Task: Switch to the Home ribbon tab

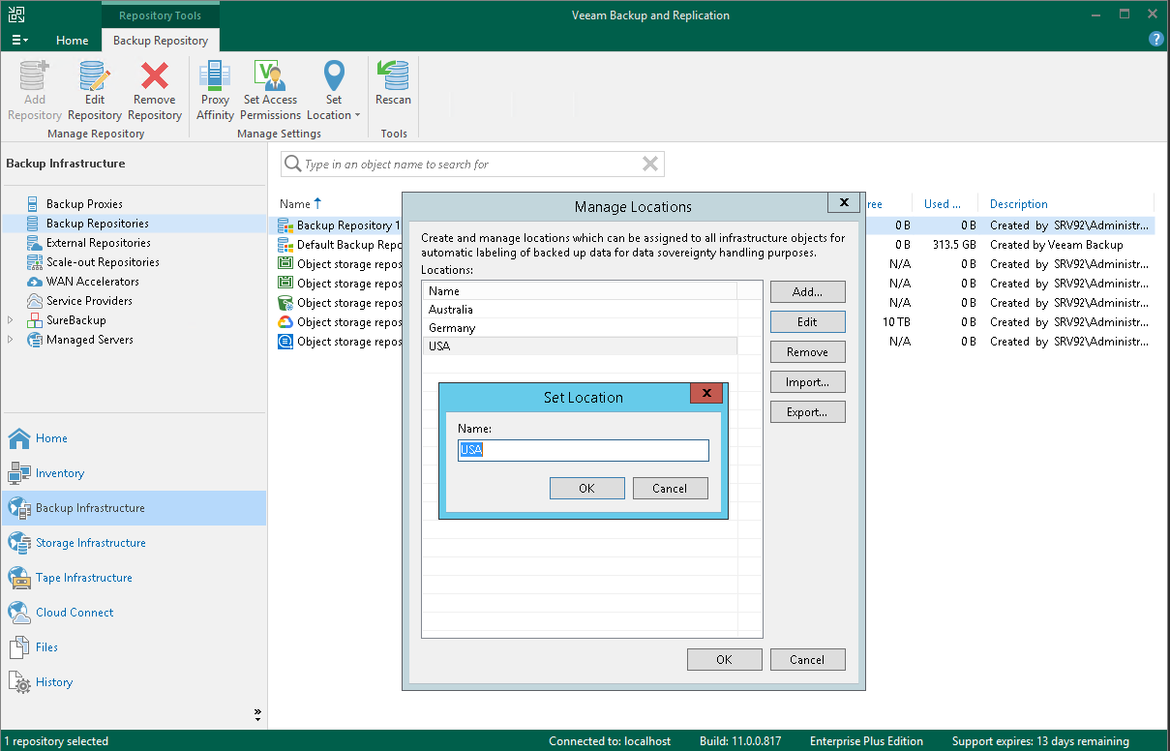Action: (x=72, y=41)
